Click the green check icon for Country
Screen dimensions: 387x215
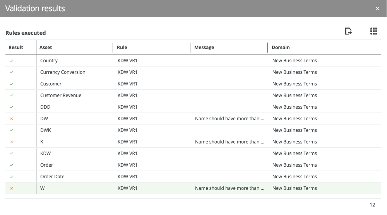(x=12, y=61)
